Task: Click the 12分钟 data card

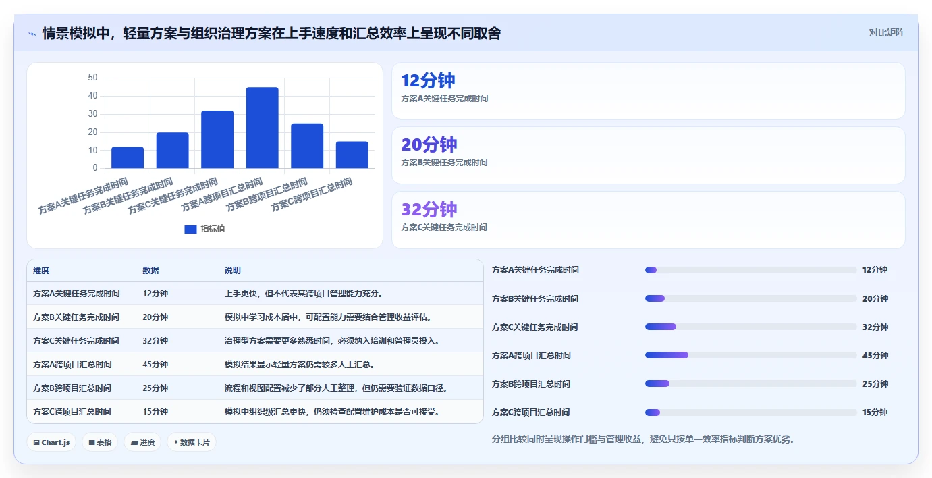Action: tap(649, 91)
